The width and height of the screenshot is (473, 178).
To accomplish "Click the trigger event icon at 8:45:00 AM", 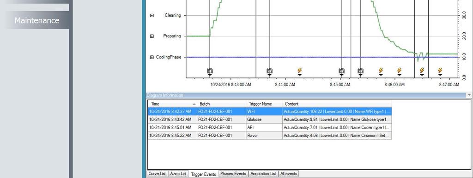I will pos(341,71).
